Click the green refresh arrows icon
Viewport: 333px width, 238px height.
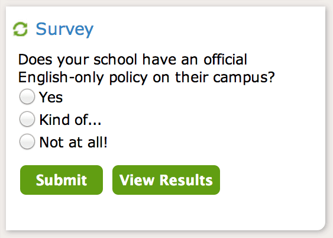click(20, 29)
